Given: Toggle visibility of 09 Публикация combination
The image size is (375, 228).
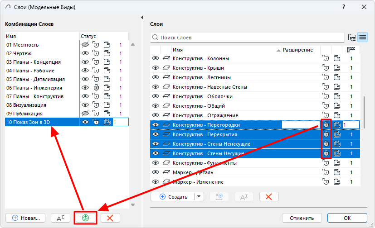Looking at the screenshot, I should pos(85,113).
